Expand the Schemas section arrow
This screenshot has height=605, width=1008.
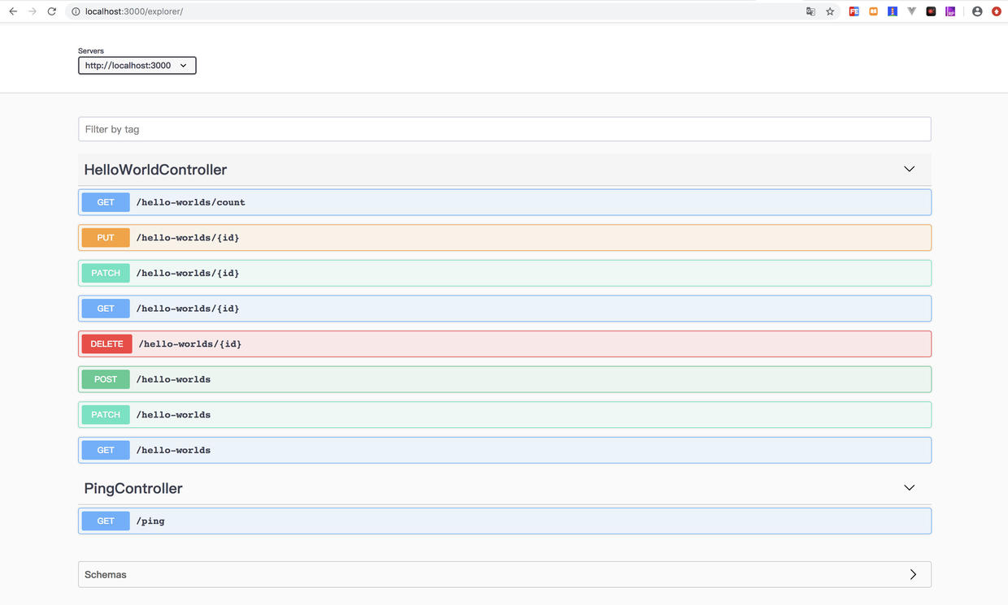click(x=913, y=574)
